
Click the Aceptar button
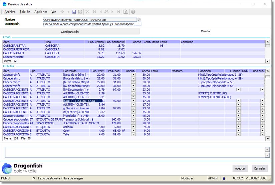coord(240,168)
